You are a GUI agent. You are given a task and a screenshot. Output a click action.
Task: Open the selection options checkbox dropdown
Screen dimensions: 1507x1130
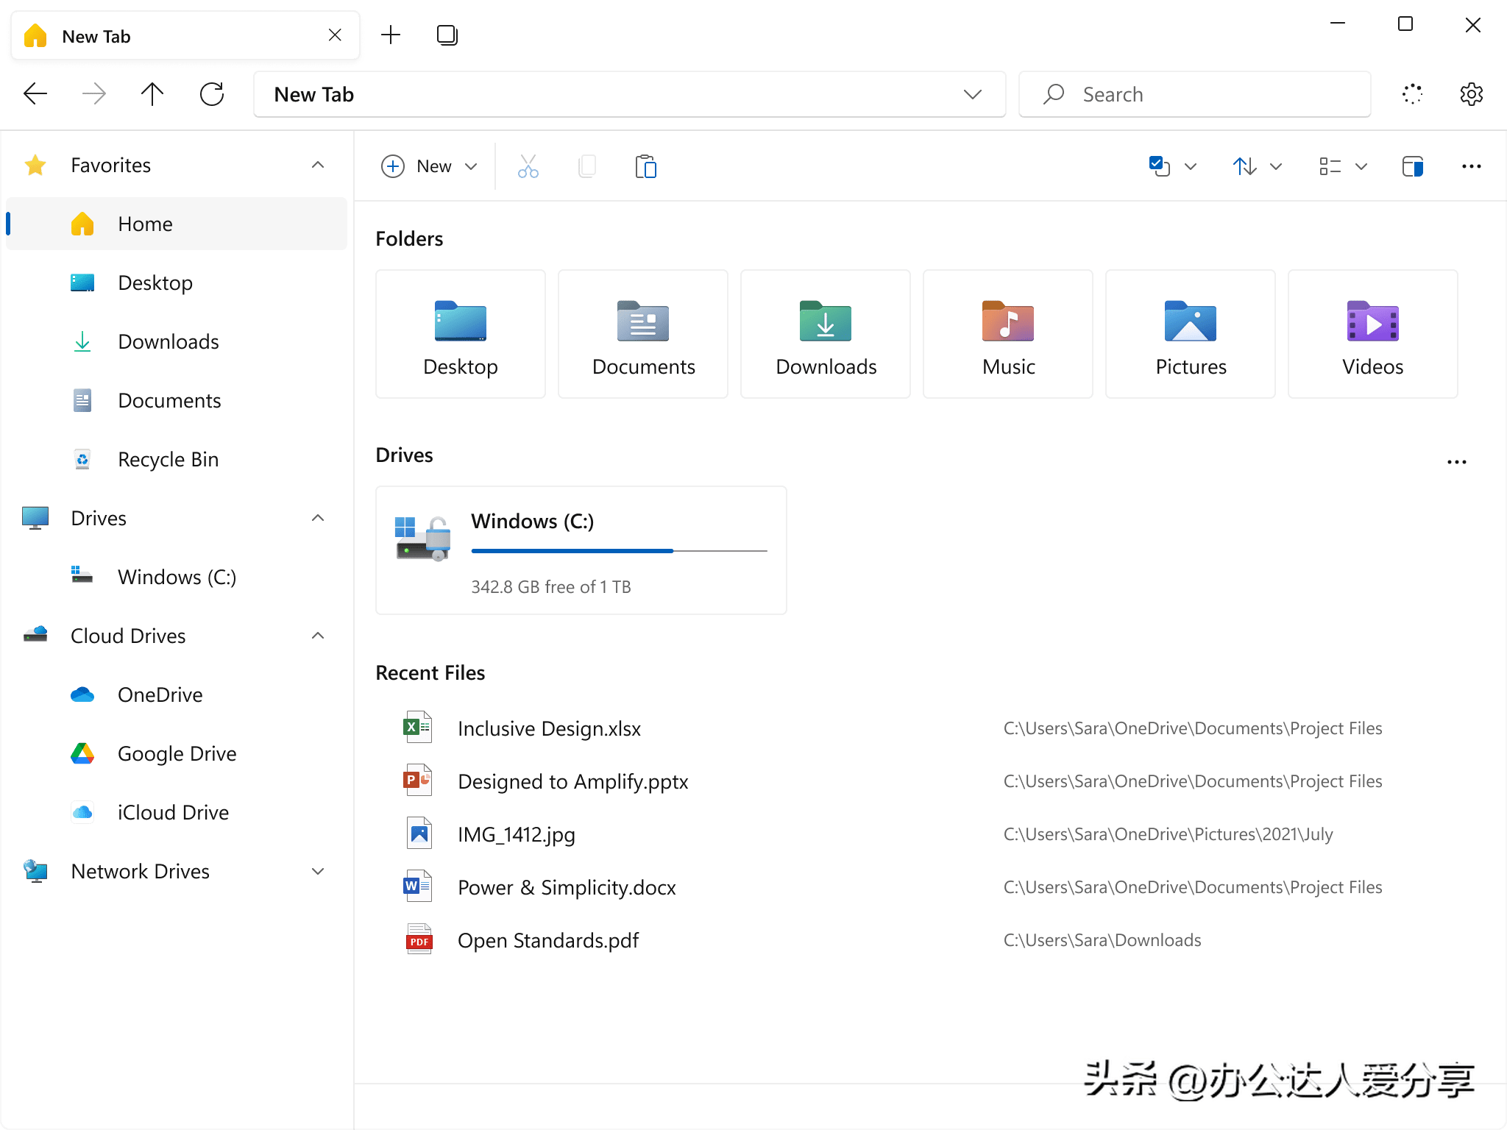(1173, 166)
